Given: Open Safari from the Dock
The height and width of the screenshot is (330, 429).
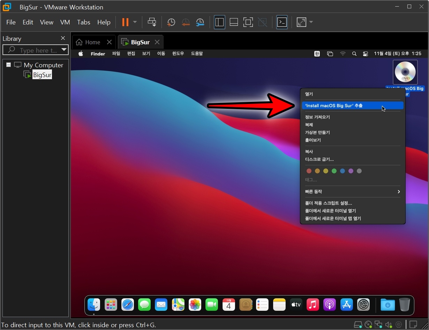Looking at the screenshot, I should (x=128, y=305).
